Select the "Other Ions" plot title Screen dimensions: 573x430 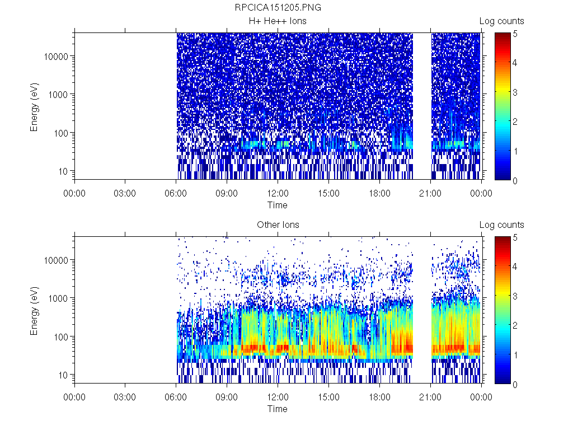(278, 225)
